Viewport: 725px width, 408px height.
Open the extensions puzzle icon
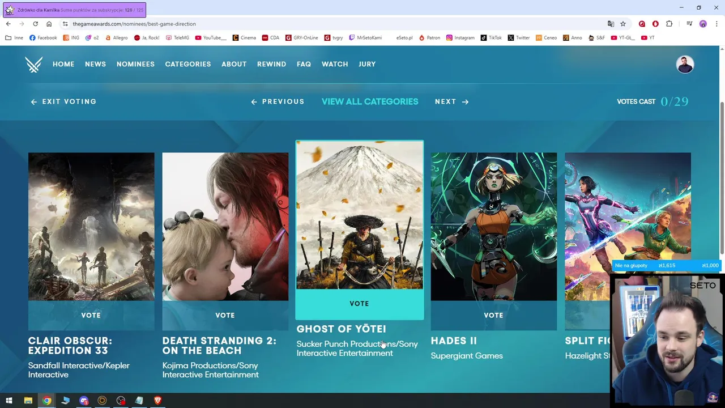669,24
